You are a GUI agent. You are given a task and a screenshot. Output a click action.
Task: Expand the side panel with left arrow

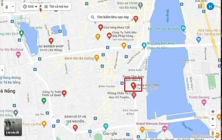click(2, 70)
